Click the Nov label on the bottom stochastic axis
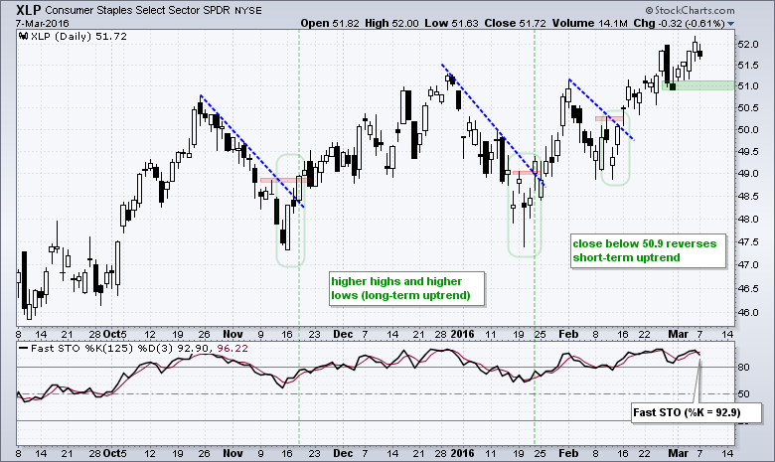775x462 pixels. point(232,454)
